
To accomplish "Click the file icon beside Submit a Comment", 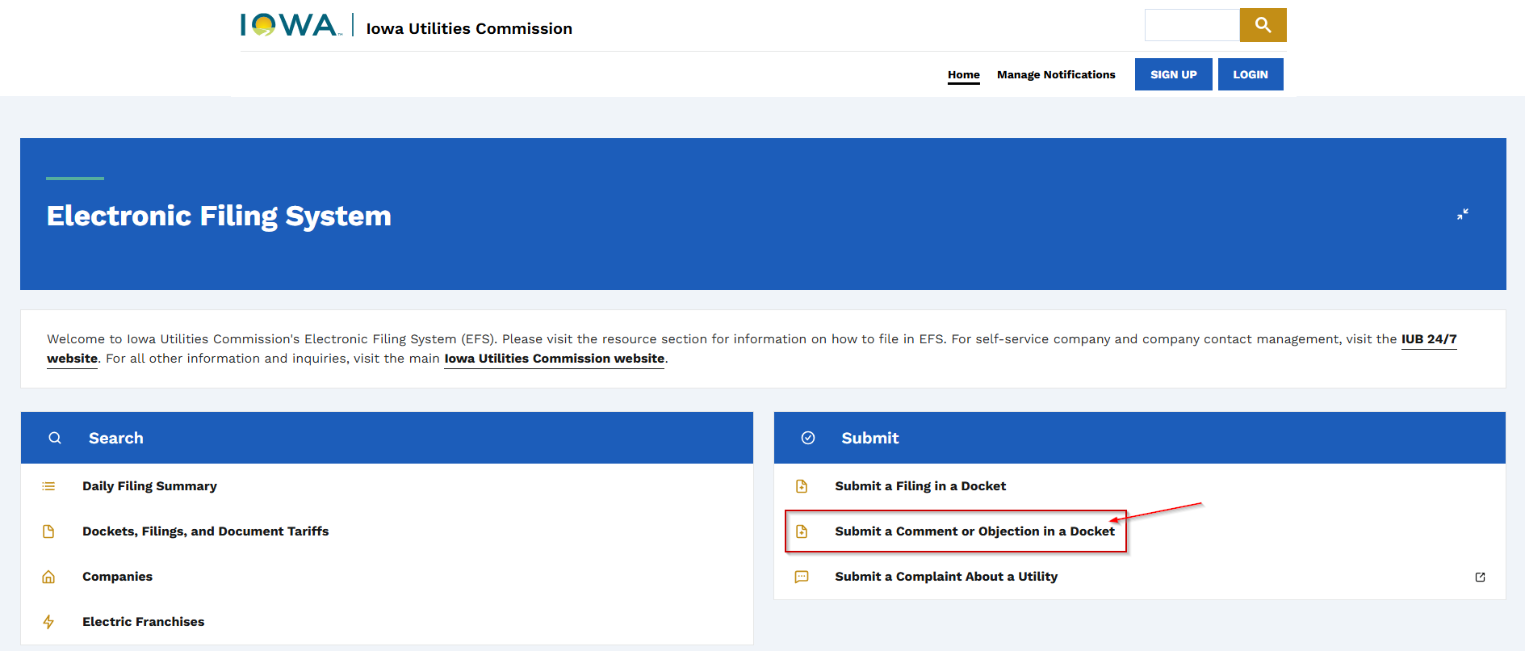I will (x=802, y=531).
